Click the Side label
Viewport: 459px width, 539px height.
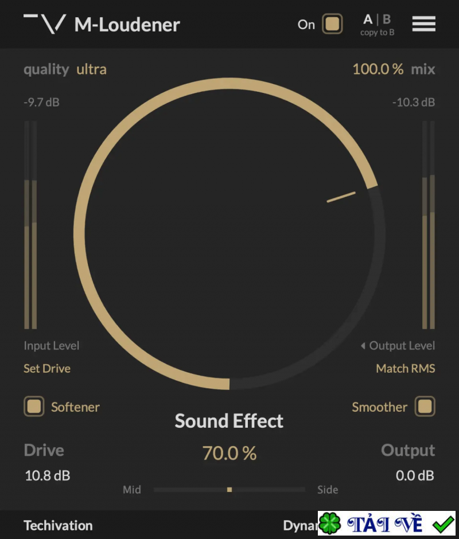coord(328,490)
